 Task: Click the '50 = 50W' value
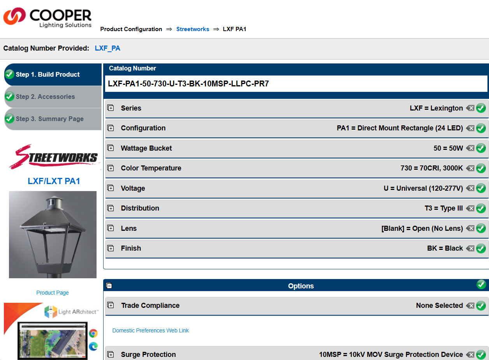pos(449,148)
